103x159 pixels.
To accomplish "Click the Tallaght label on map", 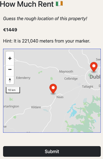I will [x=88, y=86].
